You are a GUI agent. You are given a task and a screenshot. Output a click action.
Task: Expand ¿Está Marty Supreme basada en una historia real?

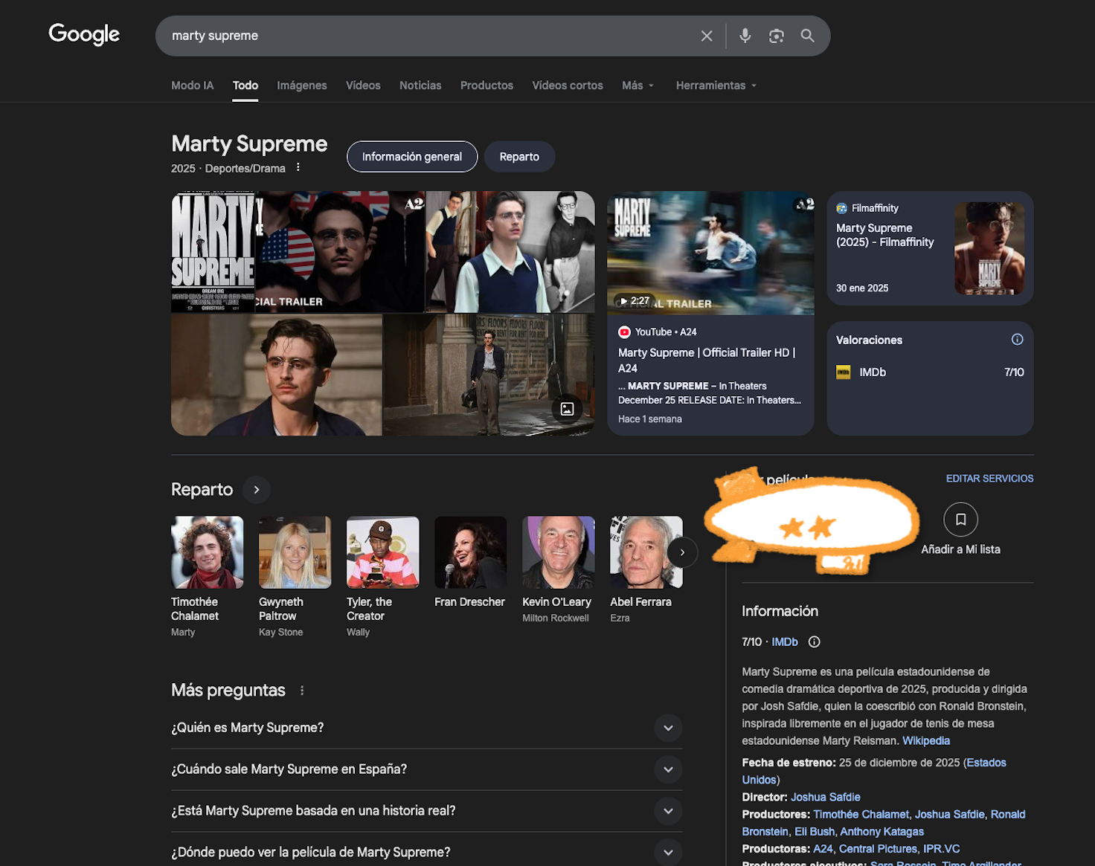coord(667,811)
